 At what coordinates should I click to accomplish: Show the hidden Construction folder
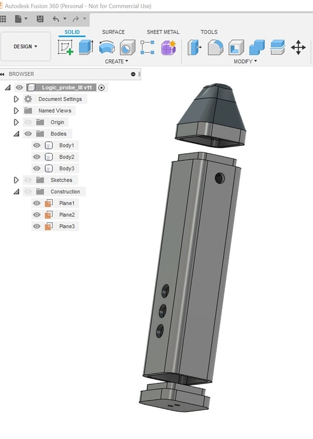[28, 192]
